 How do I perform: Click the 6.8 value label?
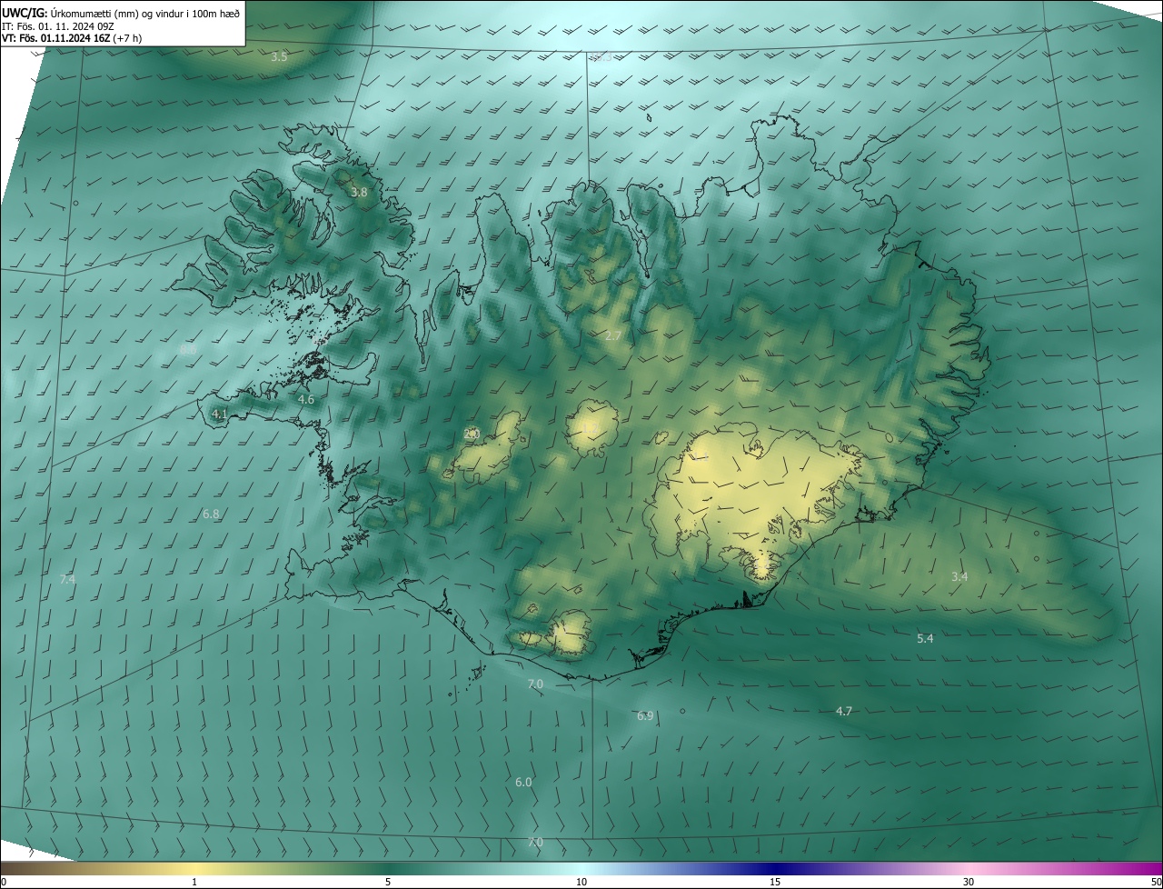(211, 514)
